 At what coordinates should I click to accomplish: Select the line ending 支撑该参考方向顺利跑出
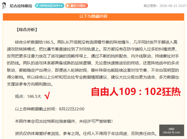[x=30, y=84]
